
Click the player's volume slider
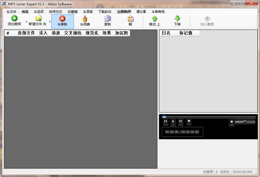246,122
